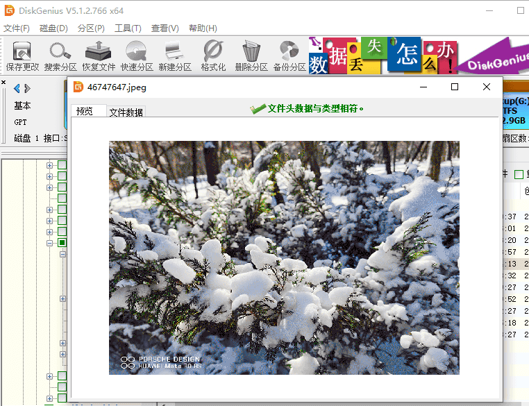
Task: Expand the second plus node in the tree
Action: point(50,176)
